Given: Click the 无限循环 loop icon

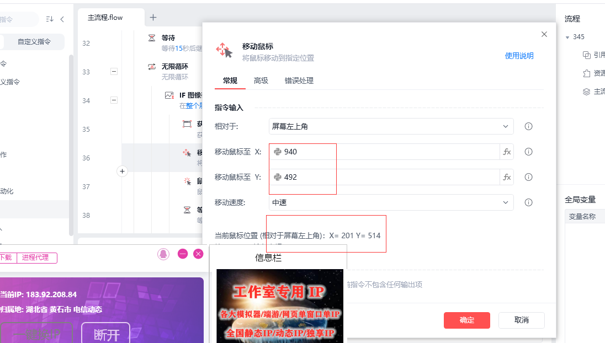Looking at the screenshot, I should click(152, 67).
